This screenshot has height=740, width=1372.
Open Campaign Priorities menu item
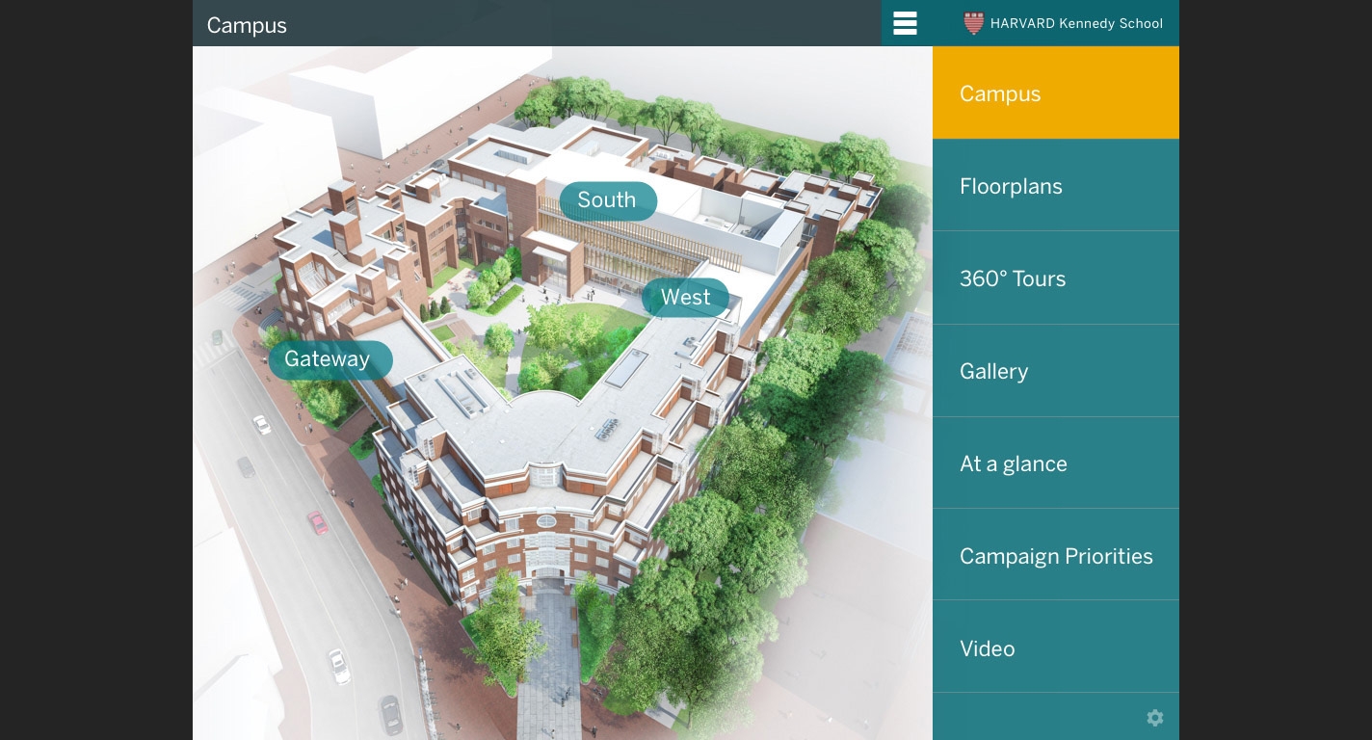pos(1056,555)
